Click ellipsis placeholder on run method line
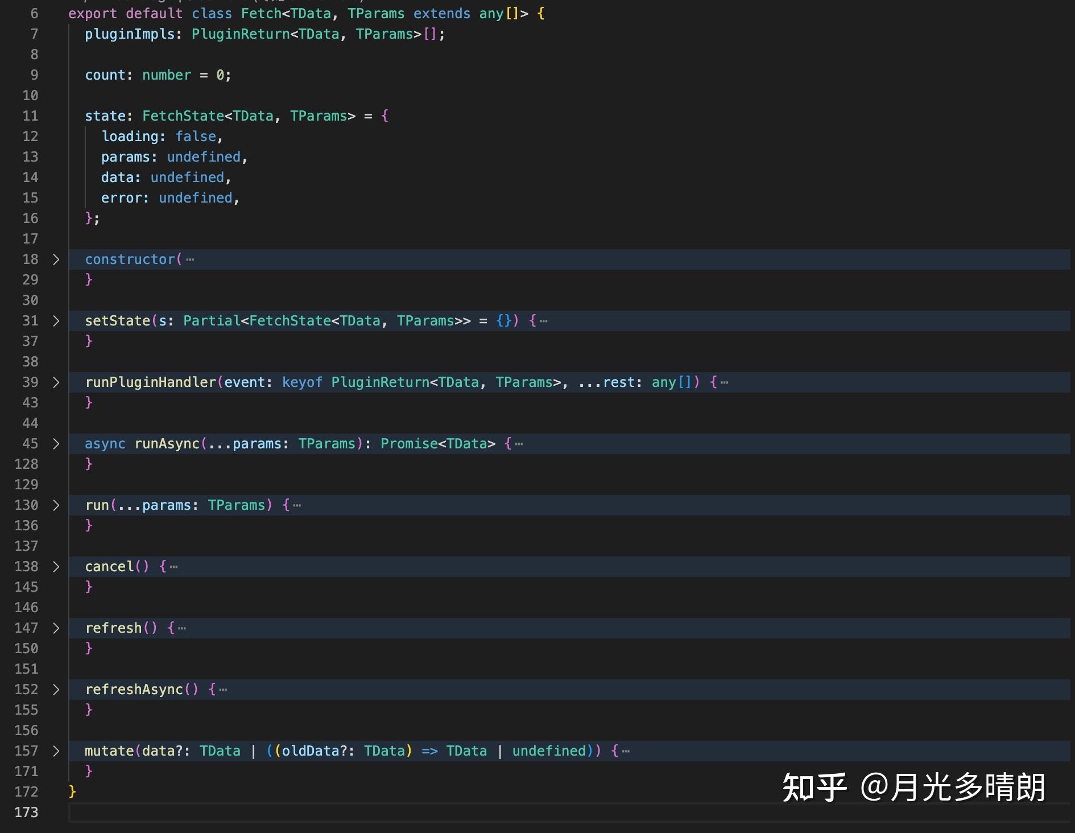This screenshot has height=833, width=1075. 297,505
